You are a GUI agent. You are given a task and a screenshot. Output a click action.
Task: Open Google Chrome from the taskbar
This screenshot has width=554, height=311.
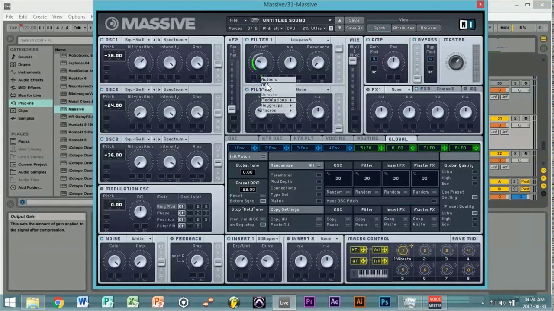point(58,302)
